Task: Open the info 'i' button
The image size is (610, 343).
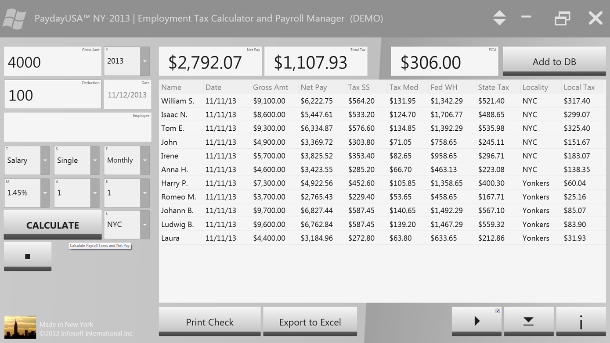Action: 581,322
